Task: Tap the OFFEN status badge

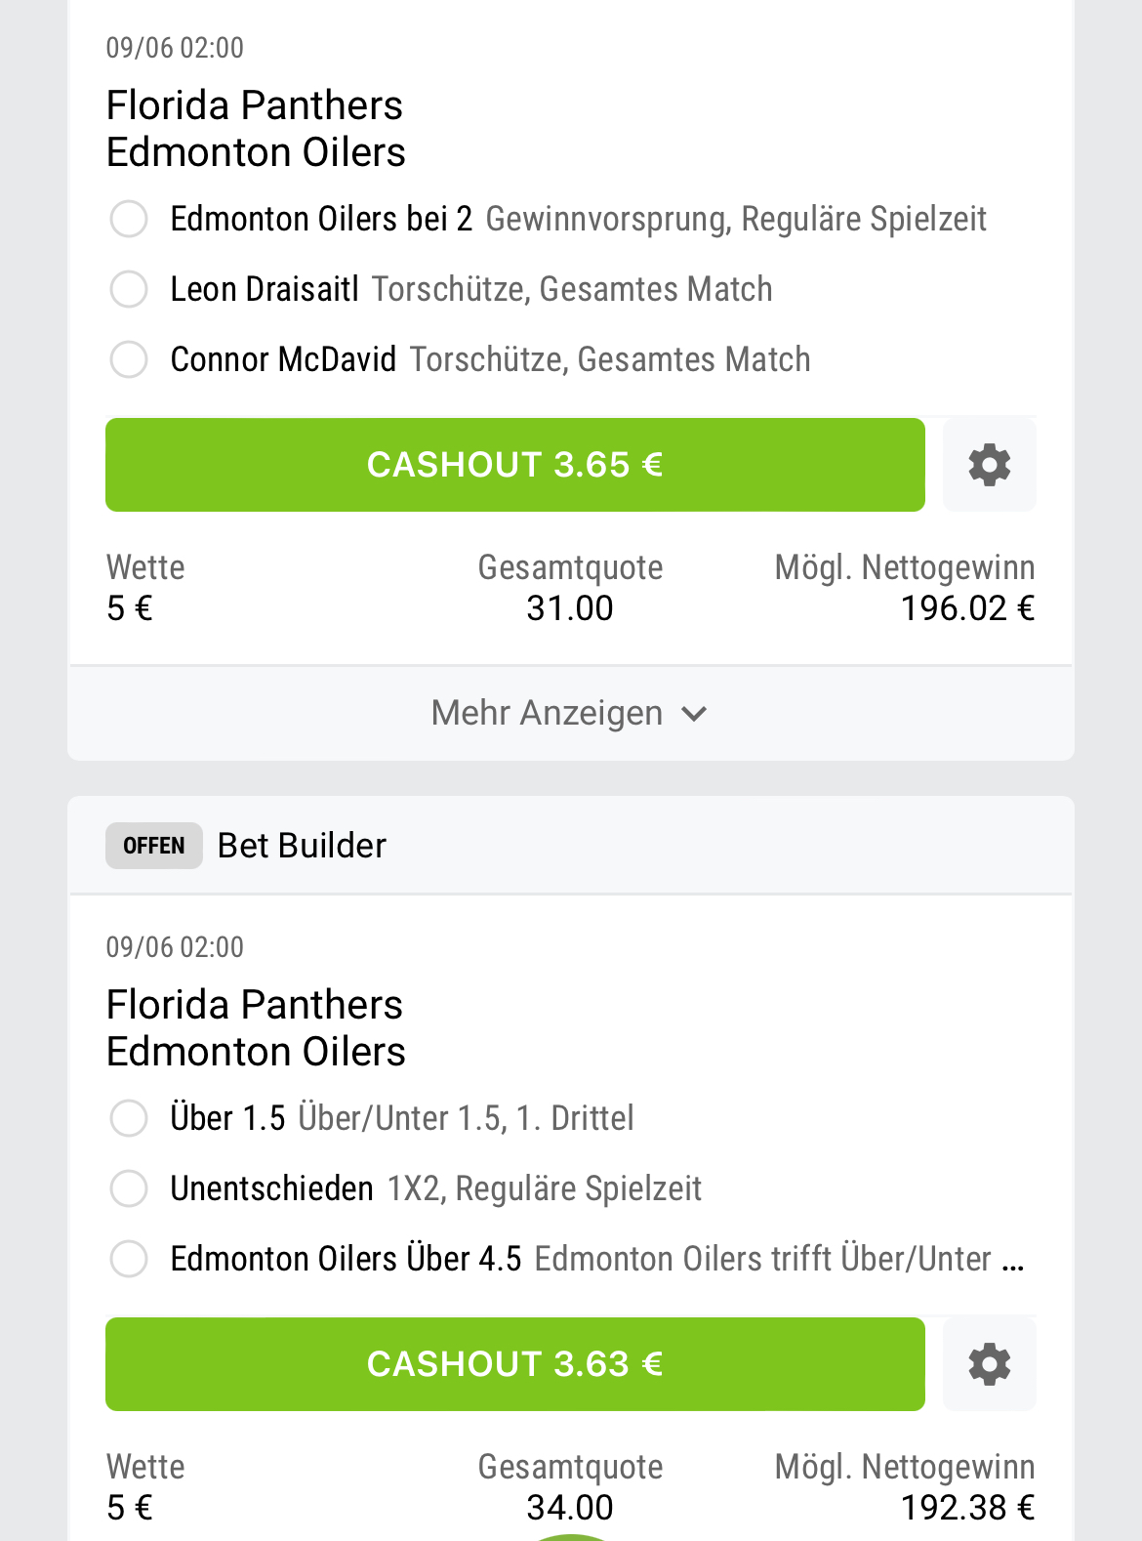Action: pos(154,846)
